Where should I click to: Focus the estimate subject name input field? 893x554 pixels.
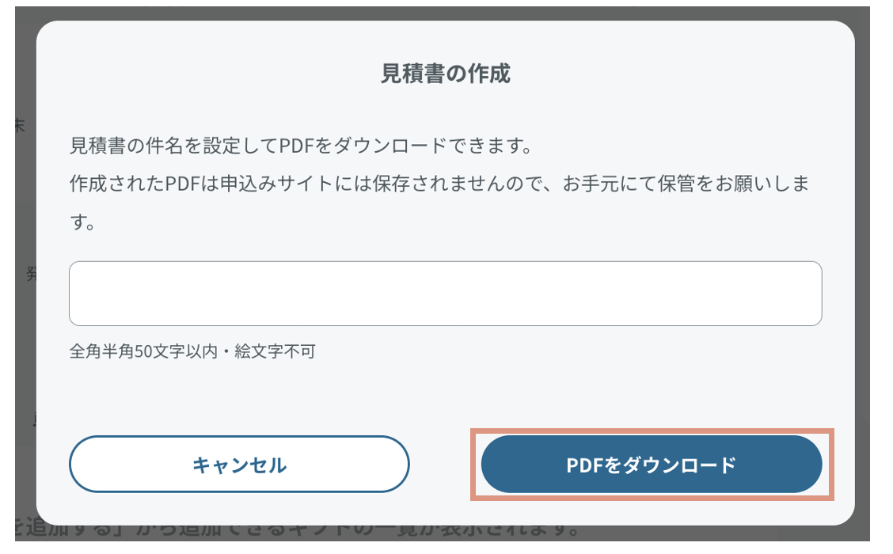tap(445, 294)
